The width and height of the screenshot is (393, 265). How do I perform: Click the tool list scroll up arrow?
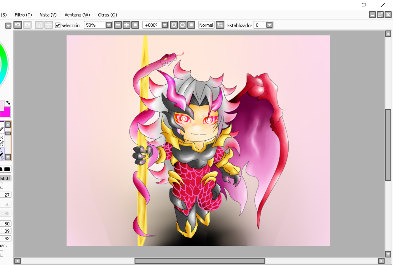[8, 125]
